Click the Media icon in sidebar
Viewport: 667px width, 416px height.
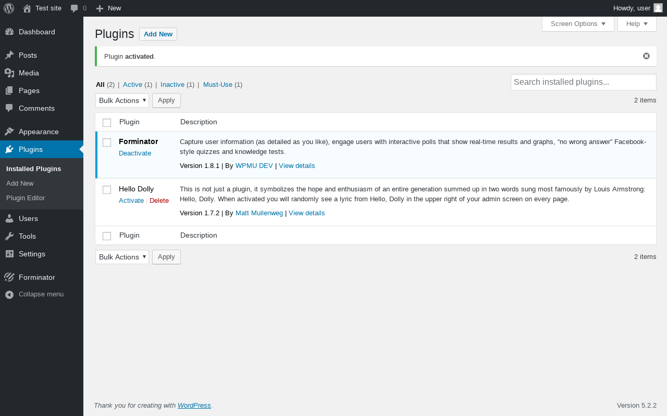(9, 73)
